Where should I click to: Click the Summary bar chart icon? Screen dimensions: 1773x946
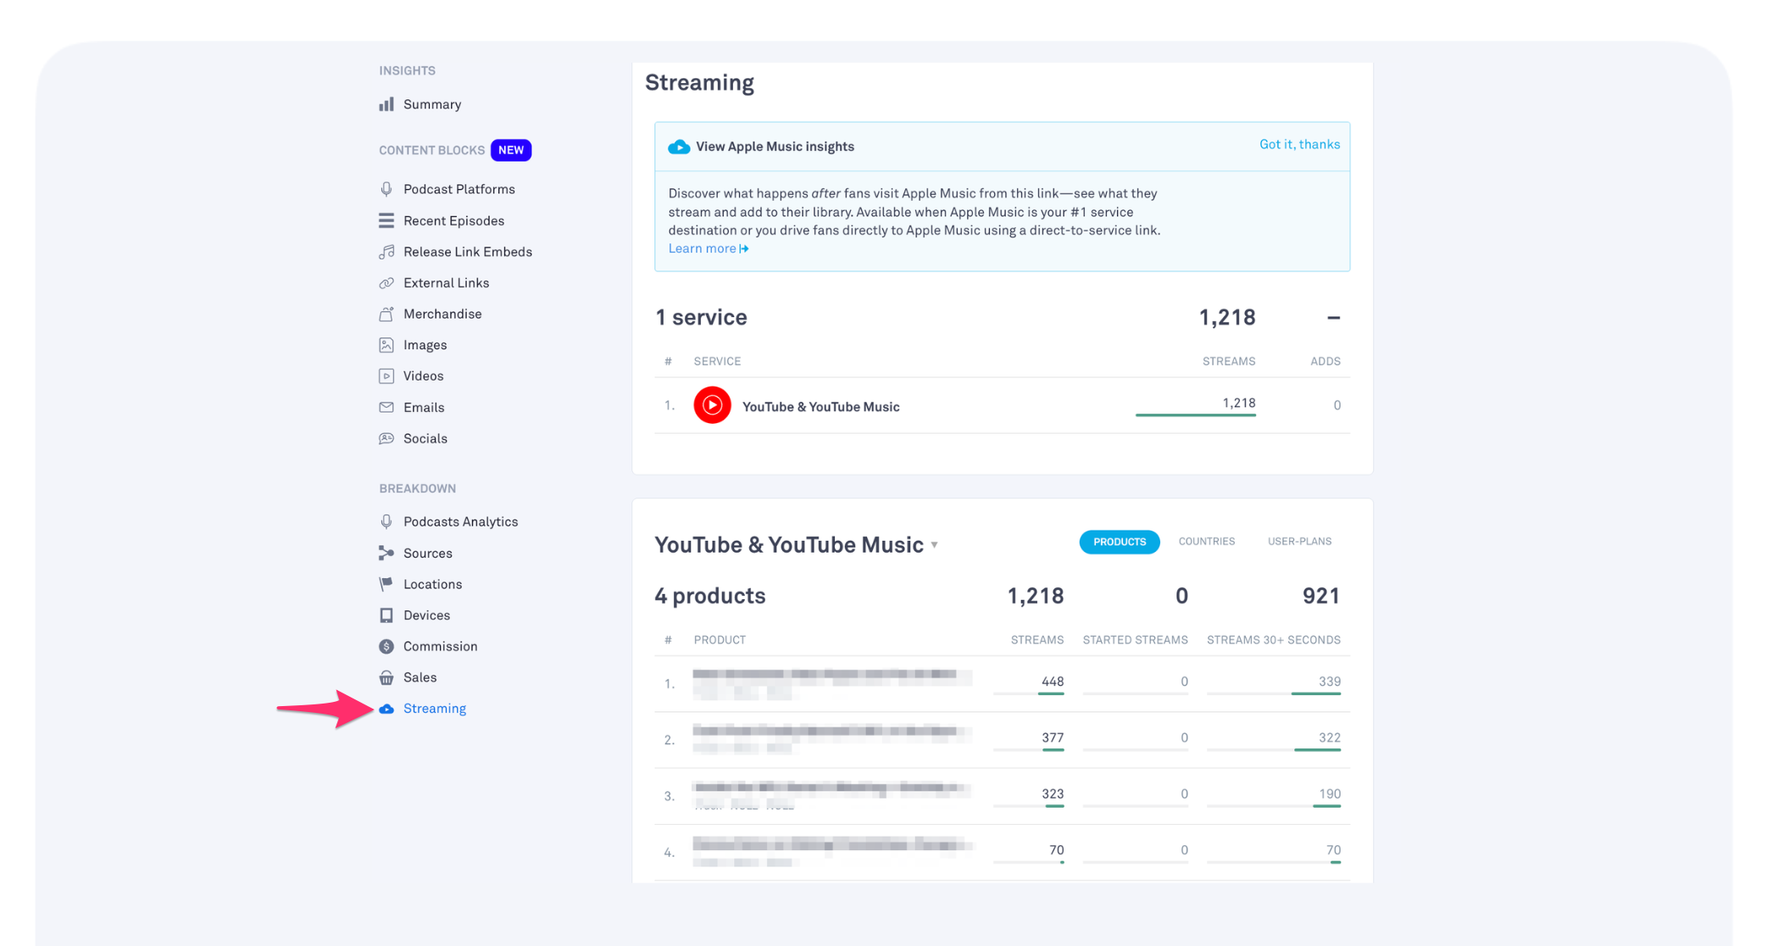[x=386, y=104]
